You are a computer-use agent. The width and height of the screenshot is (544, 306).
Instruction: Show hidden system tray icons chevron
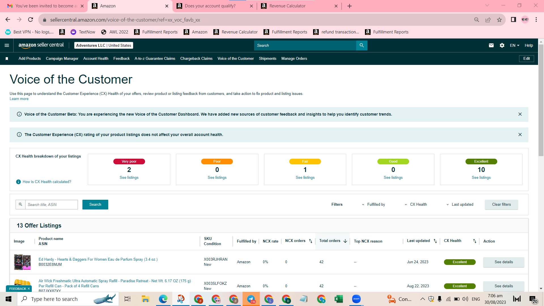point(422,299)
